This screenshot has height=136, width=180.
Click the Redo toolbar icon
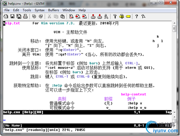click(41, 17)
